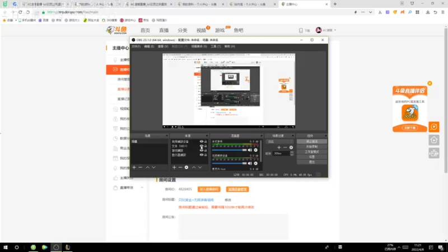The width and height of the screenshot is (448, 252).
Task: Open OBS 查看(V) menu
Action: point(163,46)
